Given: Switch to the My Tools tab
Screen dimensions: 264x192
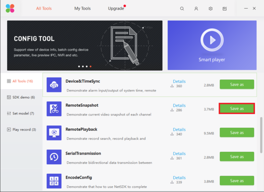Looking at the screenshot, I should pyautogui.click(x=83, y=9).
